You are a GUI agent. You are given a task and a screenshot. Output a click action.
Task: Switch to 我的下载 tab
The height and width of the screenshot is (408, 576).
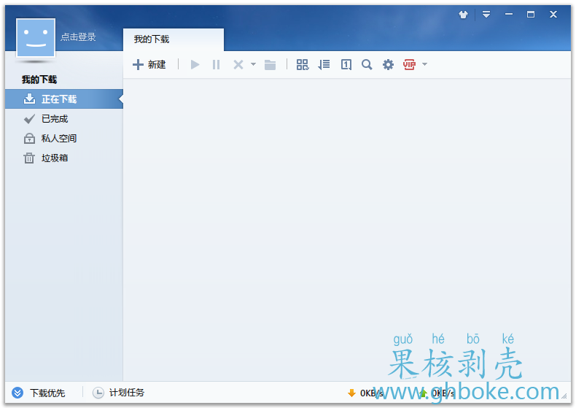[x=152, y=39]
